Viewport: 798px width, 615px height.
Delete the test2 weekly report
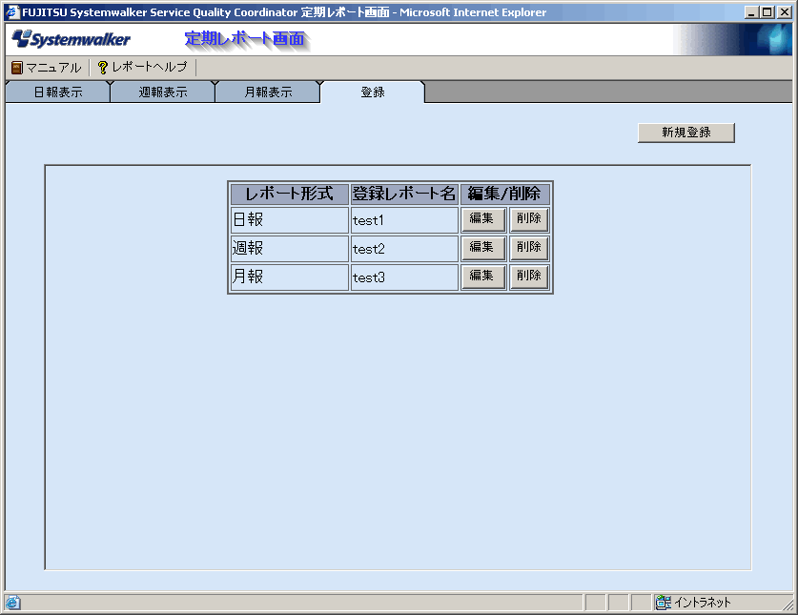pyautogui.click(x=528, y=248)
